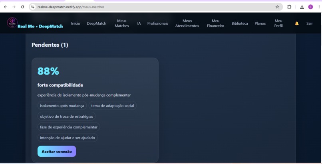
Task: Click the browser forward arrow
Action: click(x=14, y=7)
